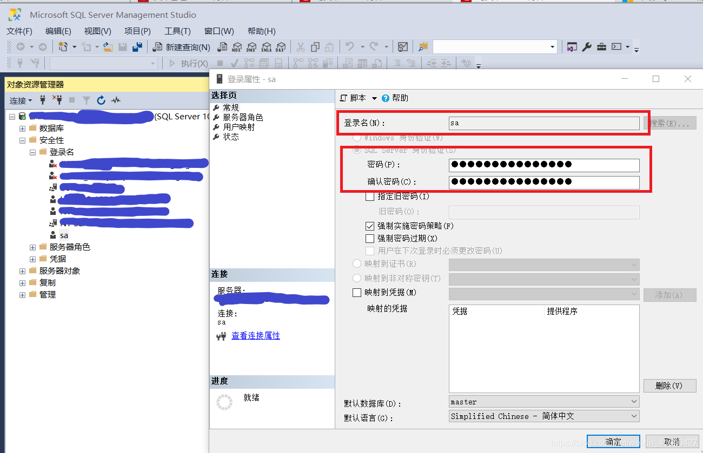Click the Filter funnel icon in Object Explorer
Image resolution: width=703 pixels, height=453 pixels.
[x=86, y=100]
